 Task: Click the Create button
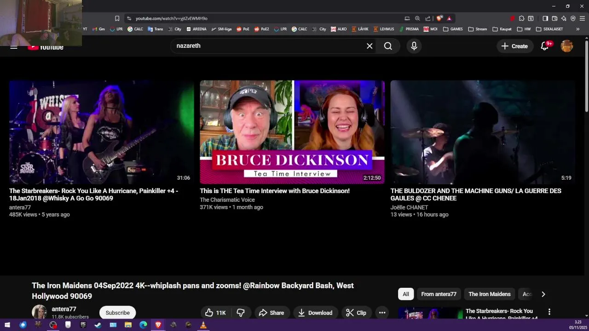[514, 46]
